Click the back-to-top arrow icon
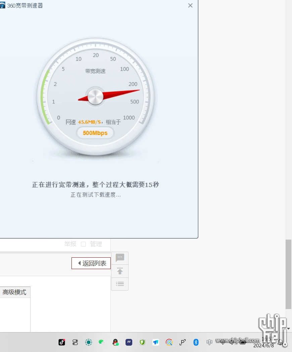The width and height of the screenshot is (292, 352). pos(120,271)
